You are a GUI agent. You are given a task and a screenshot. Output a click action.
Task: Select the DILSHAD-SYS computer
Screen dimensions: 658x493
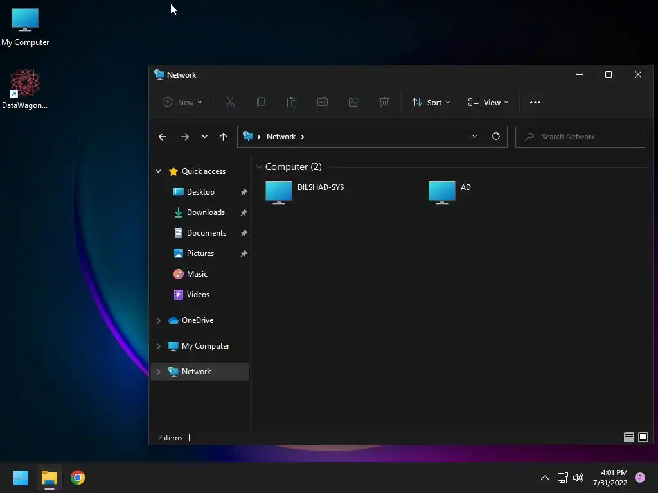tap(305, 193)
